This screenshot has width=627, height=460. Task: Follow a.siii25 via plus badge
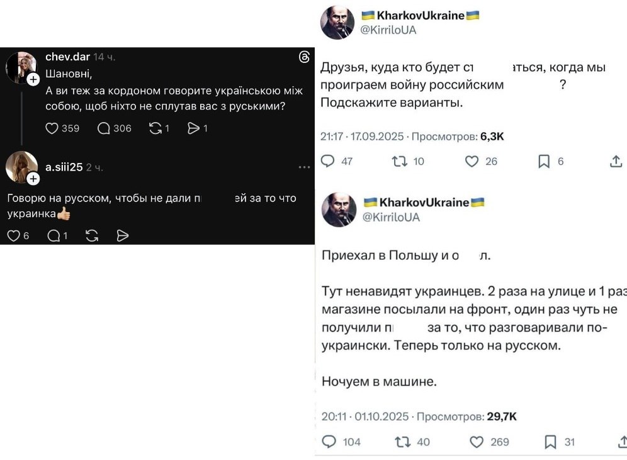pos(33,179)
